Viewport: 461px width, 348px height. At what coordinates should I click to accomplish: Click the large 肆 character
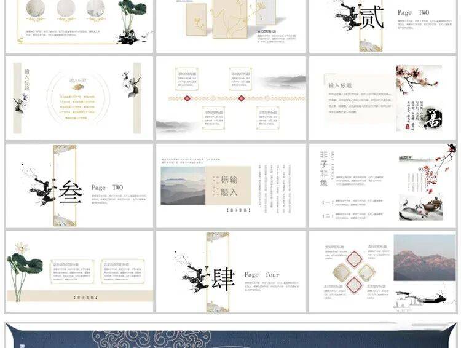tap(224, 279)
